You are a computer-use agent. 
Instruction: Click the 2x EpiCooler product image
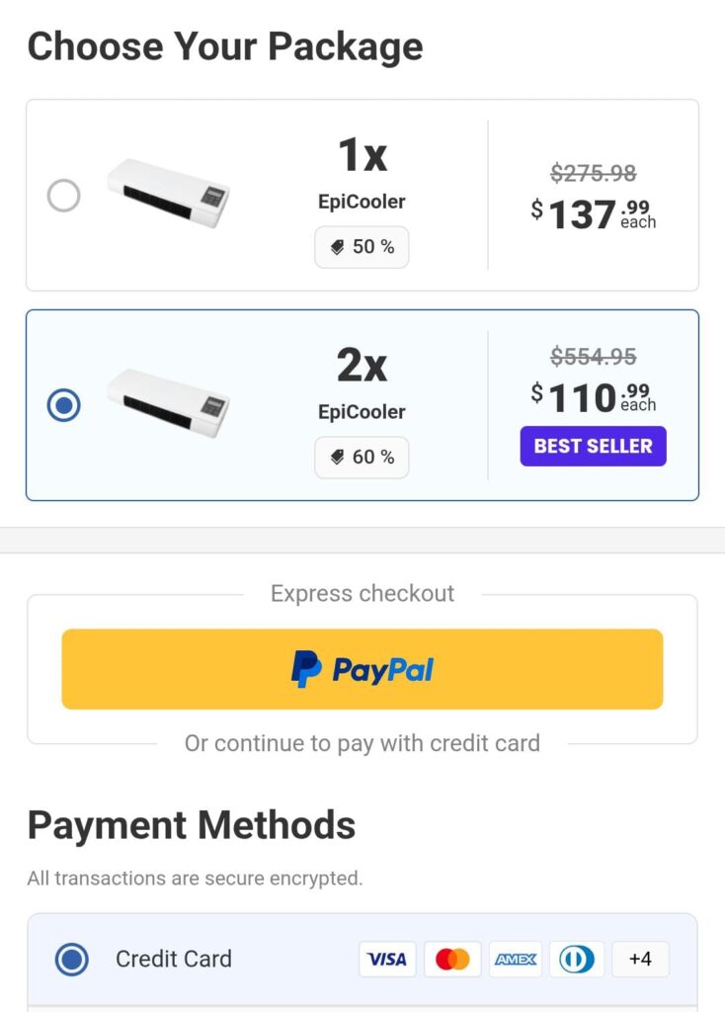(x=168, y=402)
